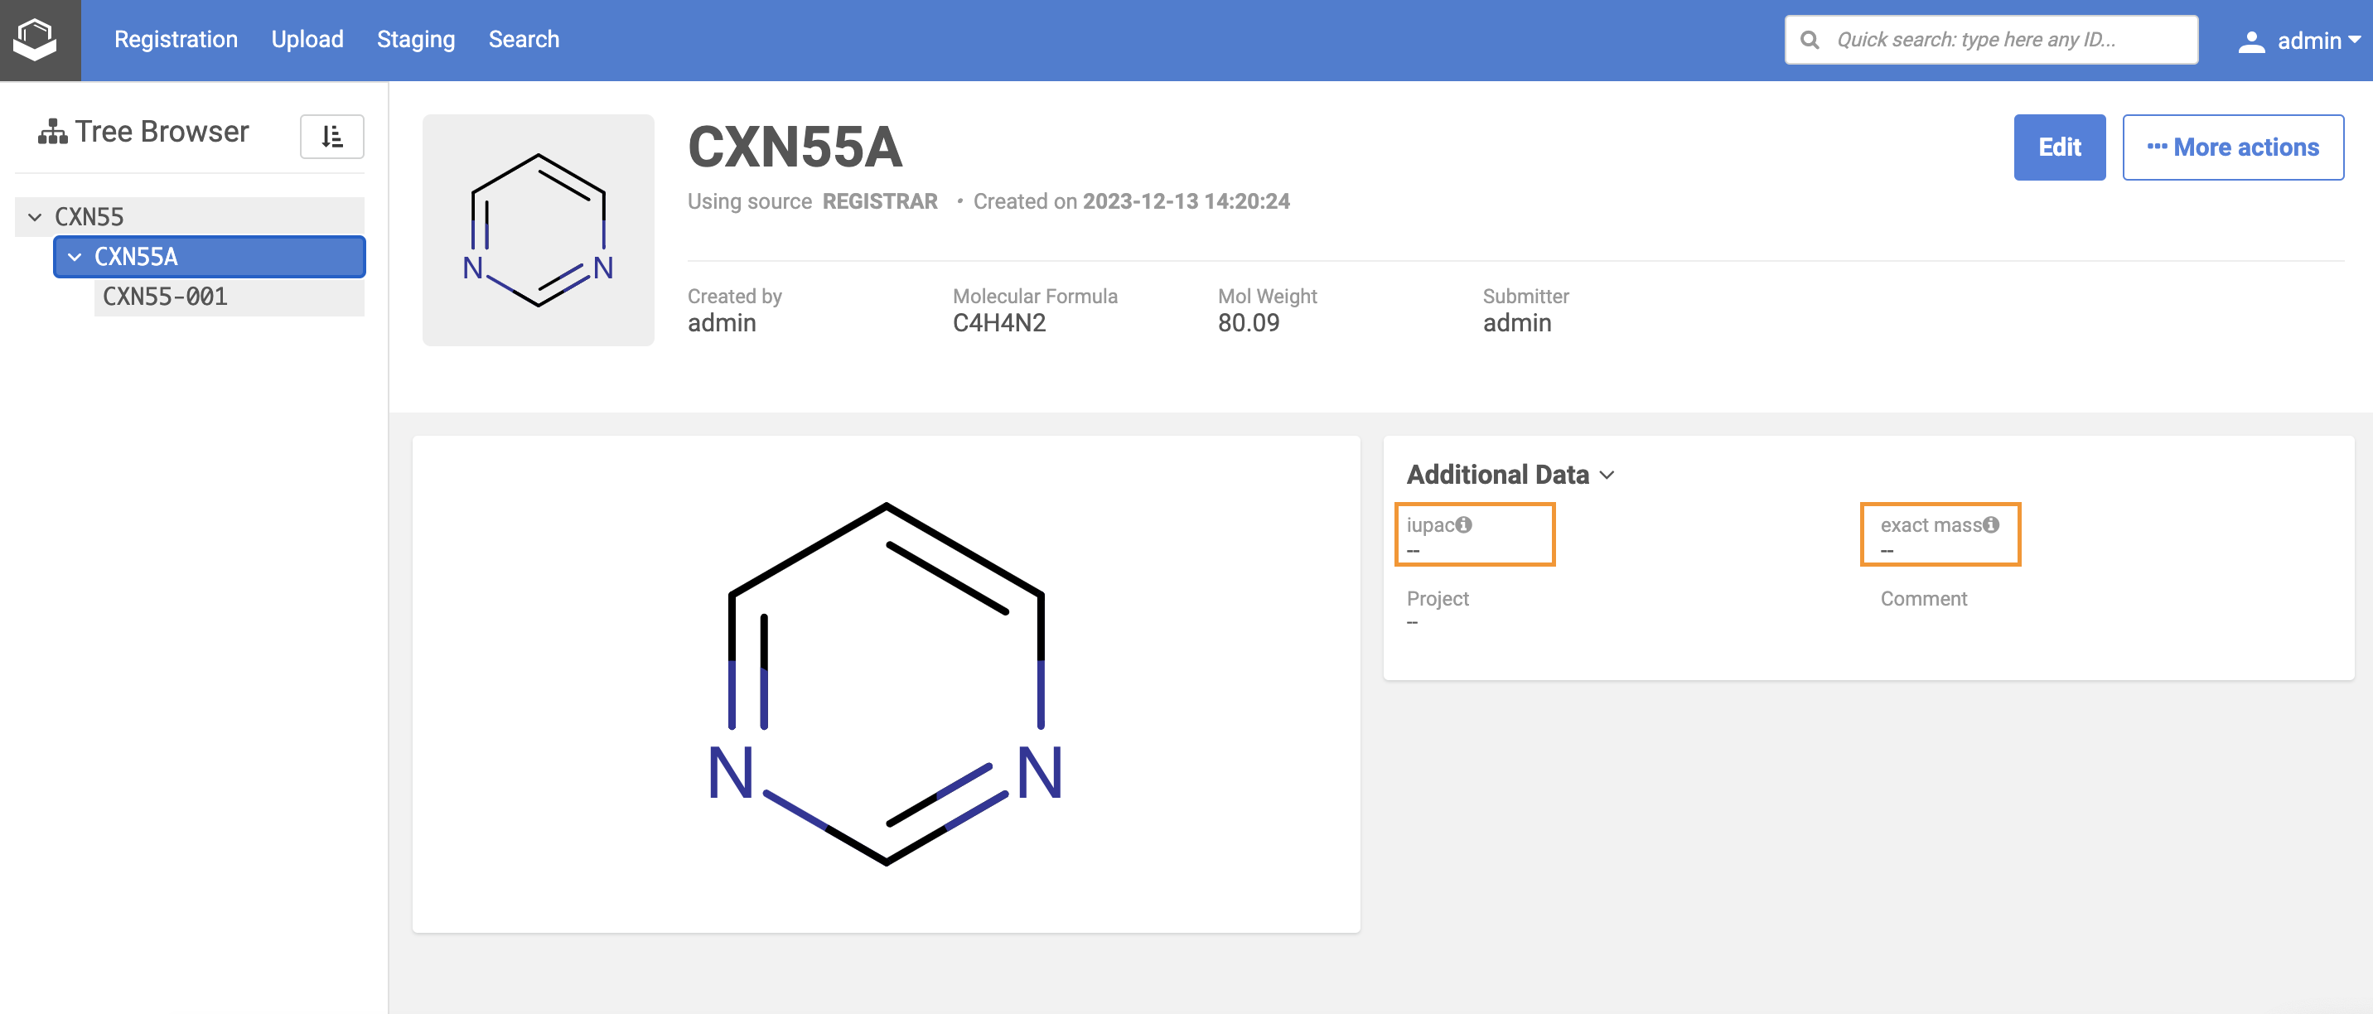Go to the Upload page
The image size is (2373, 1014).
click(x=307, y=40)
